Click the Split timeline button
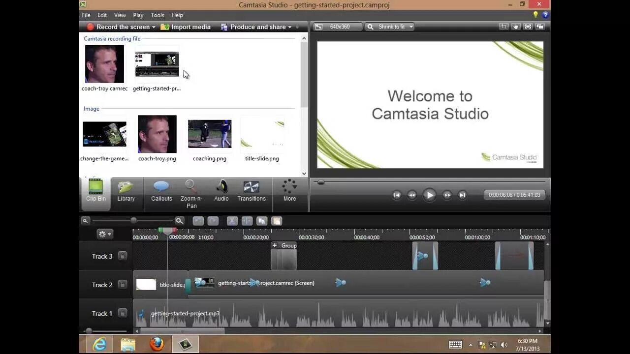The width and height of the screenshot is (630, 354). point(247,221)
